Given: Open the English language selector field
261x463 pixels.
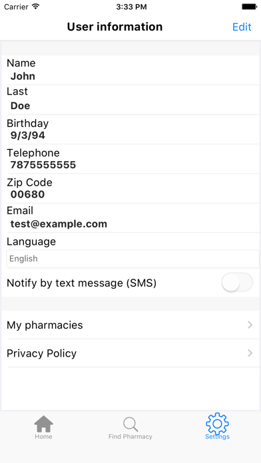Looking at the screenshot, I should point(132,258).
